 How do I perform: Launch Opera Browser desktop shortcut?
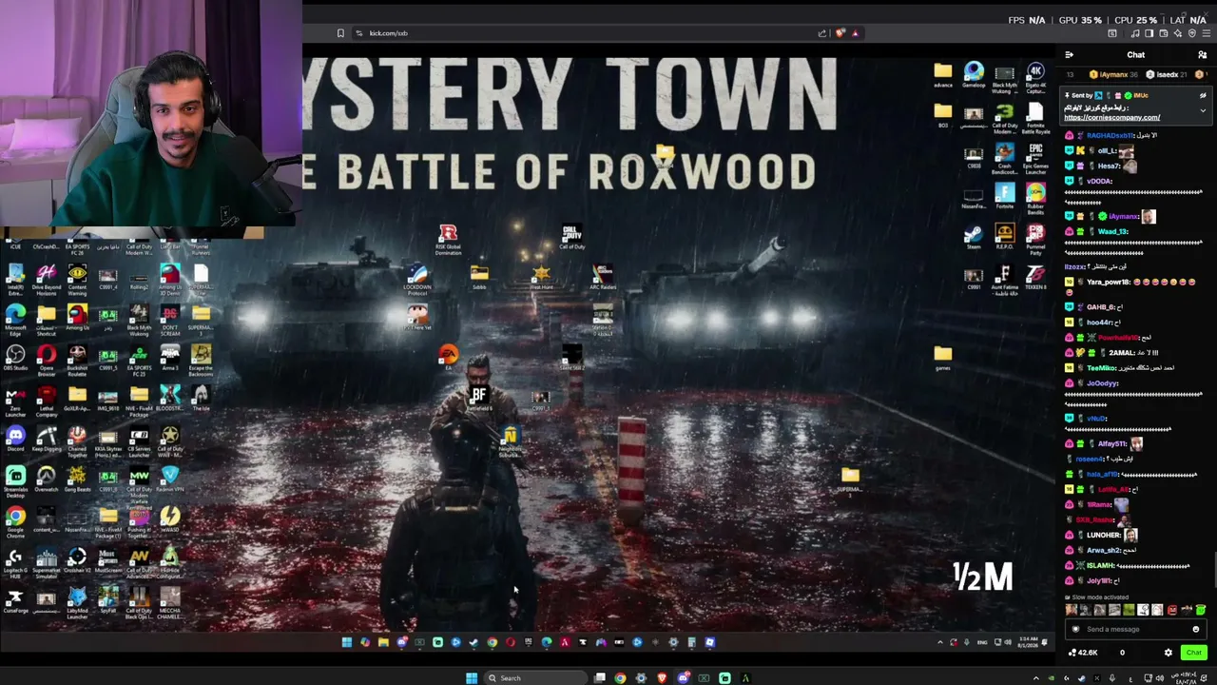point(46,358)
